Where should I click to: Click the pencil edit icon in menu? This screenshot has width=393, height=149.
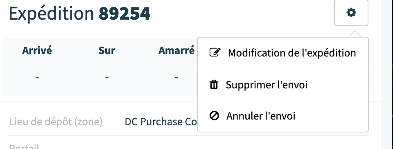coord(215,52)
